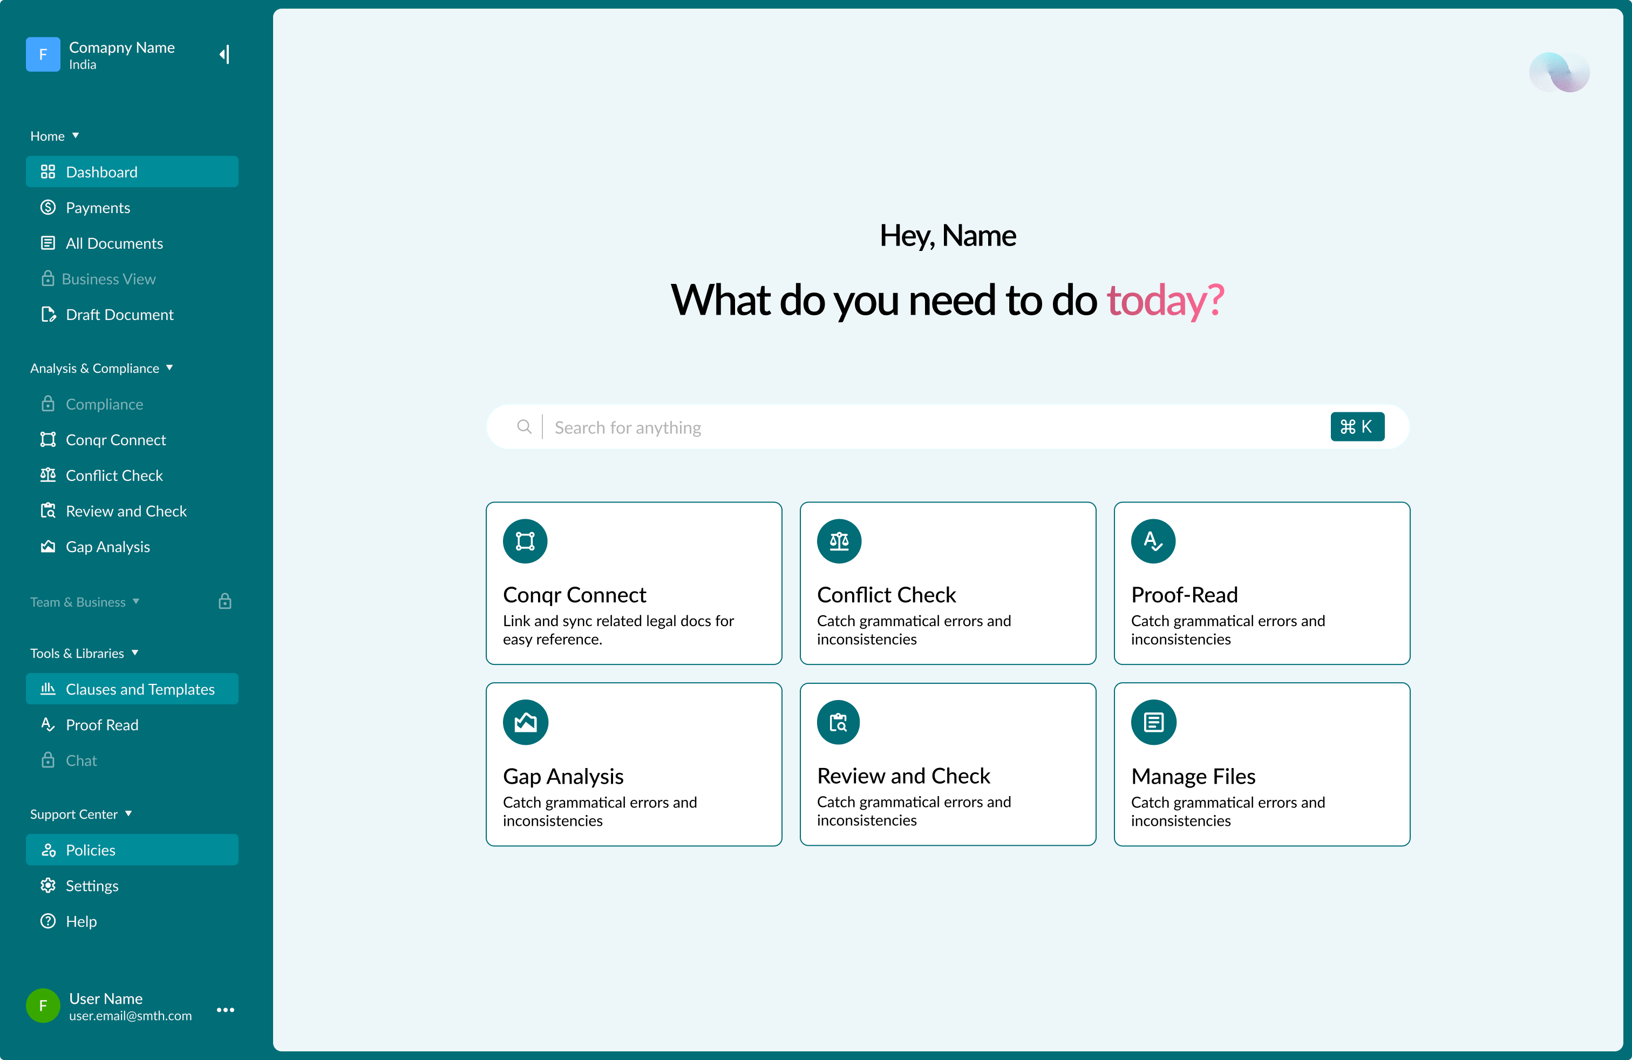This screenshot has width=1632, height=1060.
Task: Click the ⌘ K shortcut button
Action: [x=1357, y=426]
